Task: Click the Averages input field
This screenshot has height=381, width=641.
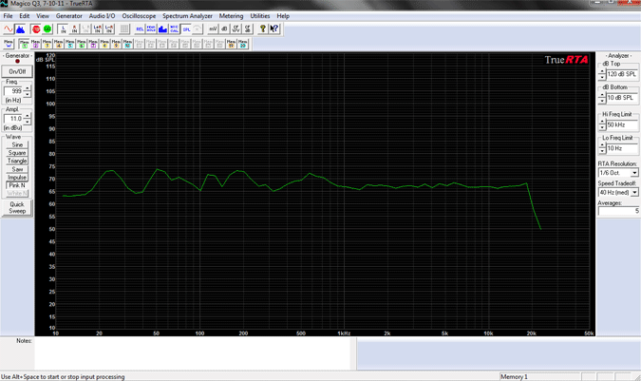Action: tap(618, 211)
